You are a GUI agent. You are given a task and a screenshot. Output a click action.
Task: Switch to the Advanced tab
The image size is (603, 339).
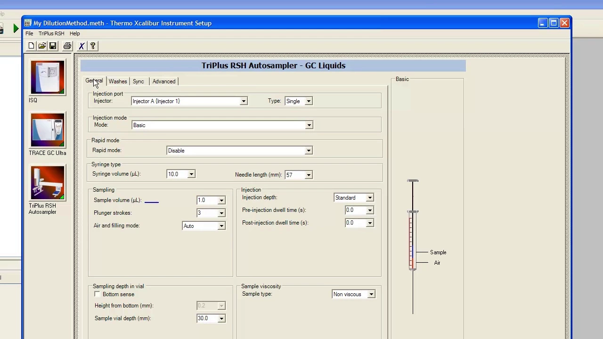pyautogui.click(x=164, y=81)
